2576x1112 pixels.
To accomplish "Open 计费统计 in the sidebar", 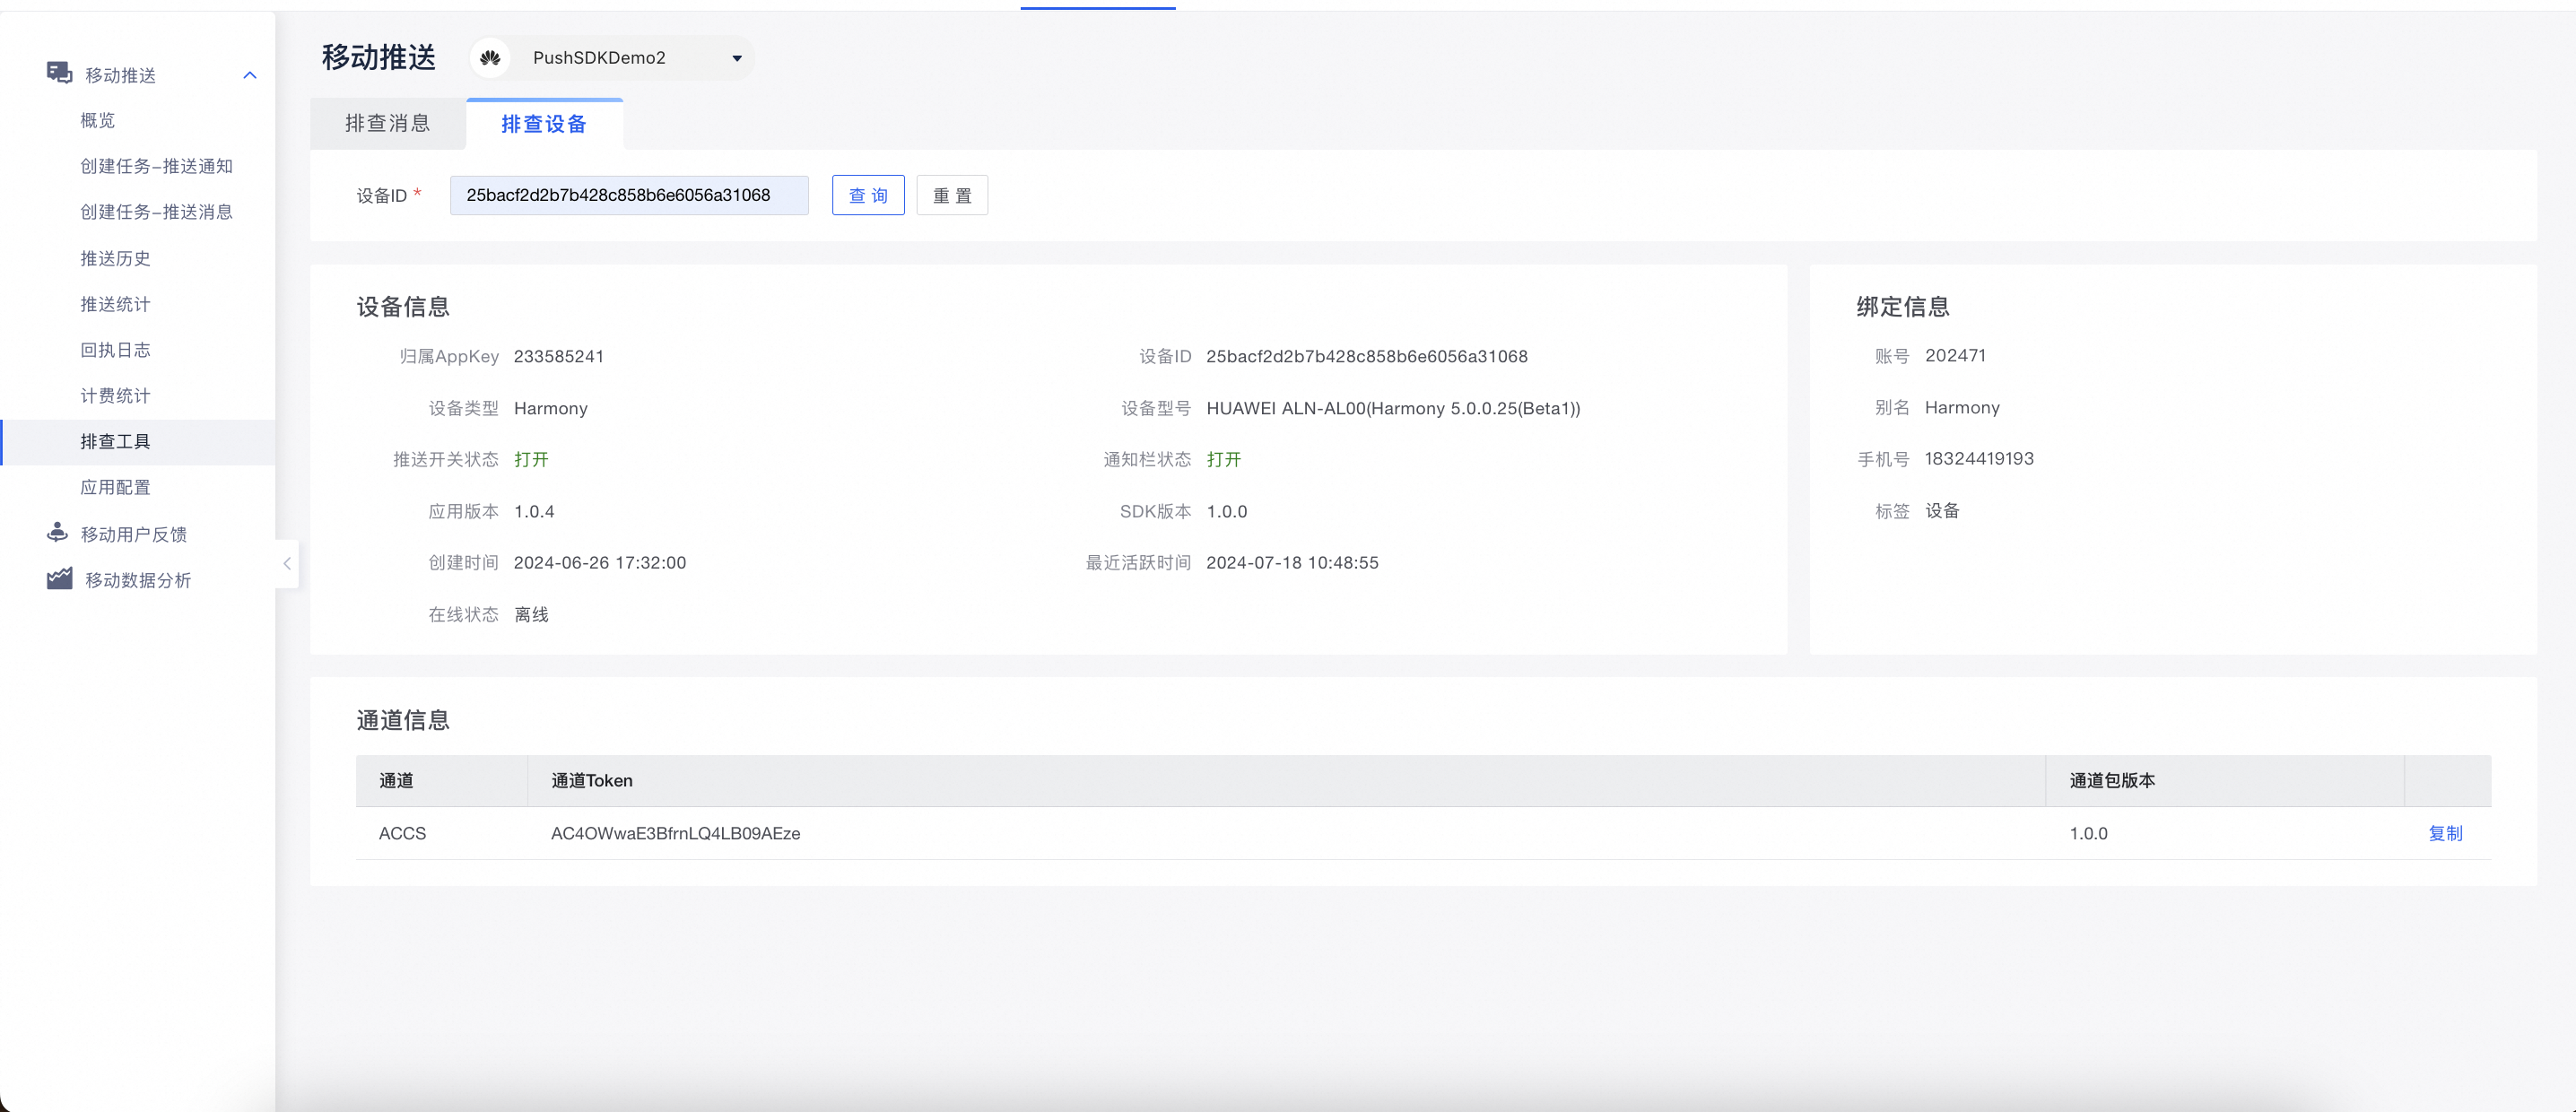I will tap(115, 396).
